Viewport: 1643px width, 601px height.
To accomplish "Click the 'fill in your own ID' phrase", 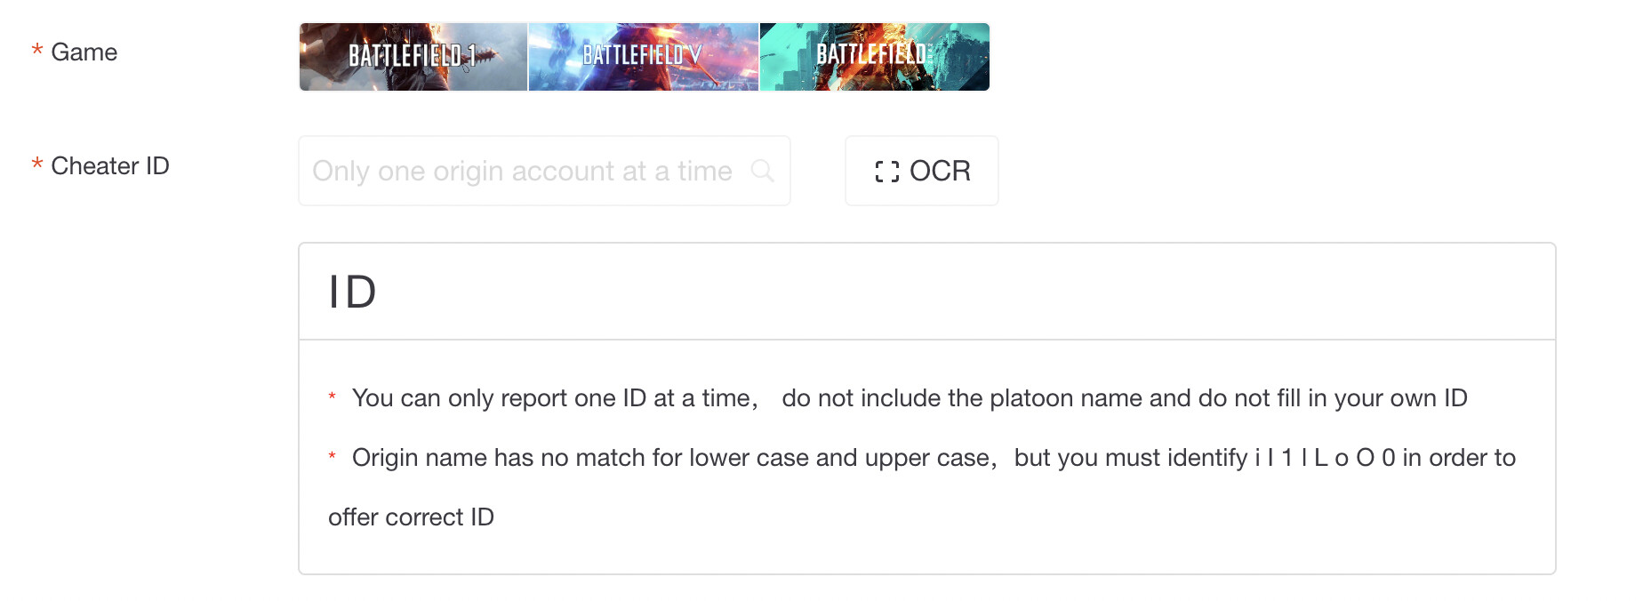I will pos(1373,398).
